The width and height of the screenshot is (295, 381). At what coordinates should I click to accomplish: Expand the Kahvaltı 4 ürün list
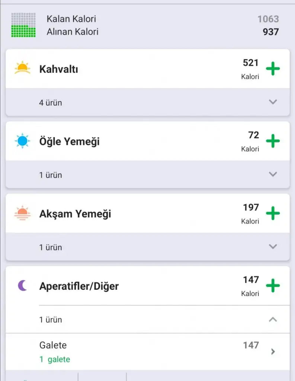(x=273, y=102)
